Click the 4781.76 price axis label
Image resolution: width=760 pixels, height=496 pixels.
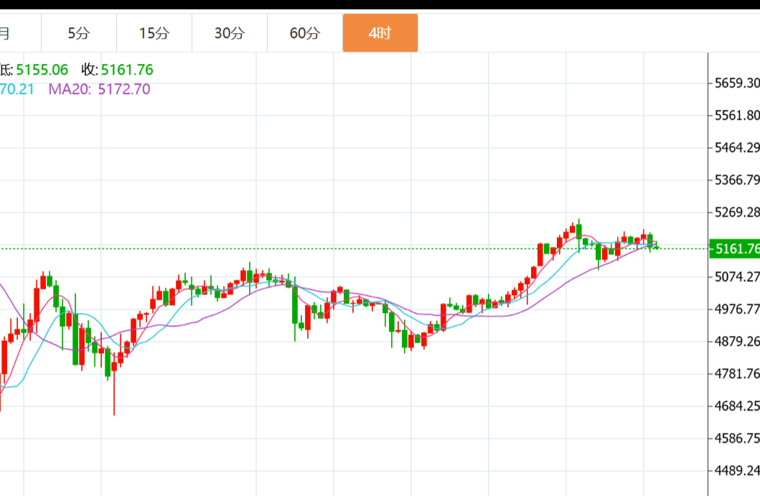(737, 374)
